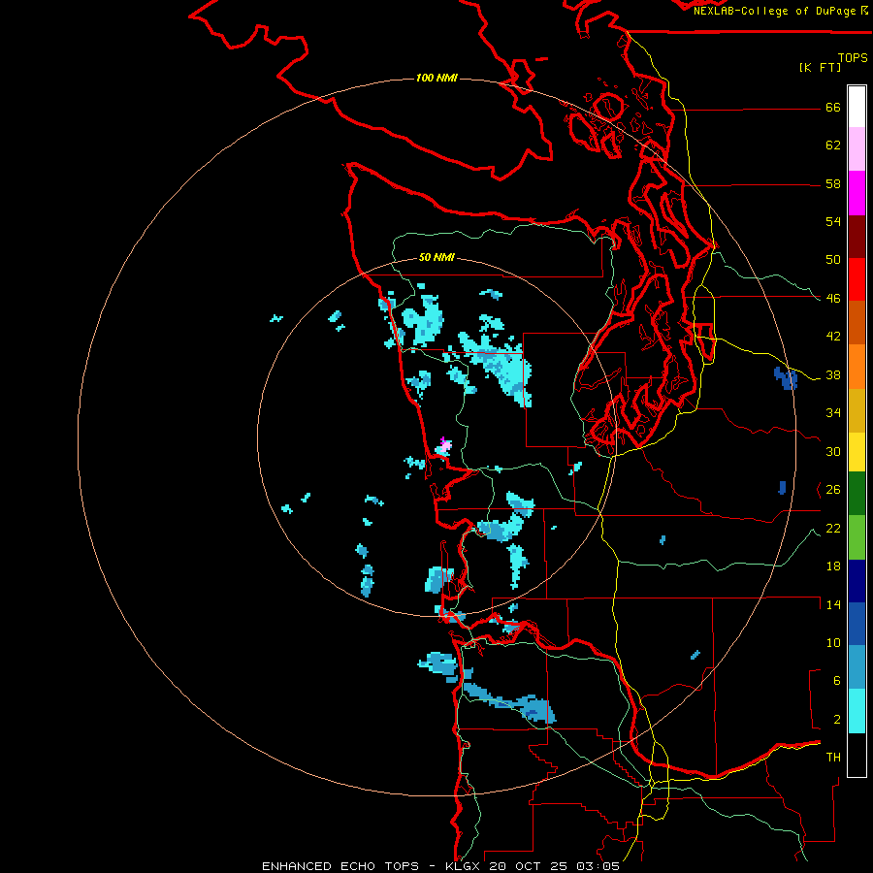873x873 pixels.
Task: Click the medium blue legend swatch near 10
Action: click(x=857, y=624)
